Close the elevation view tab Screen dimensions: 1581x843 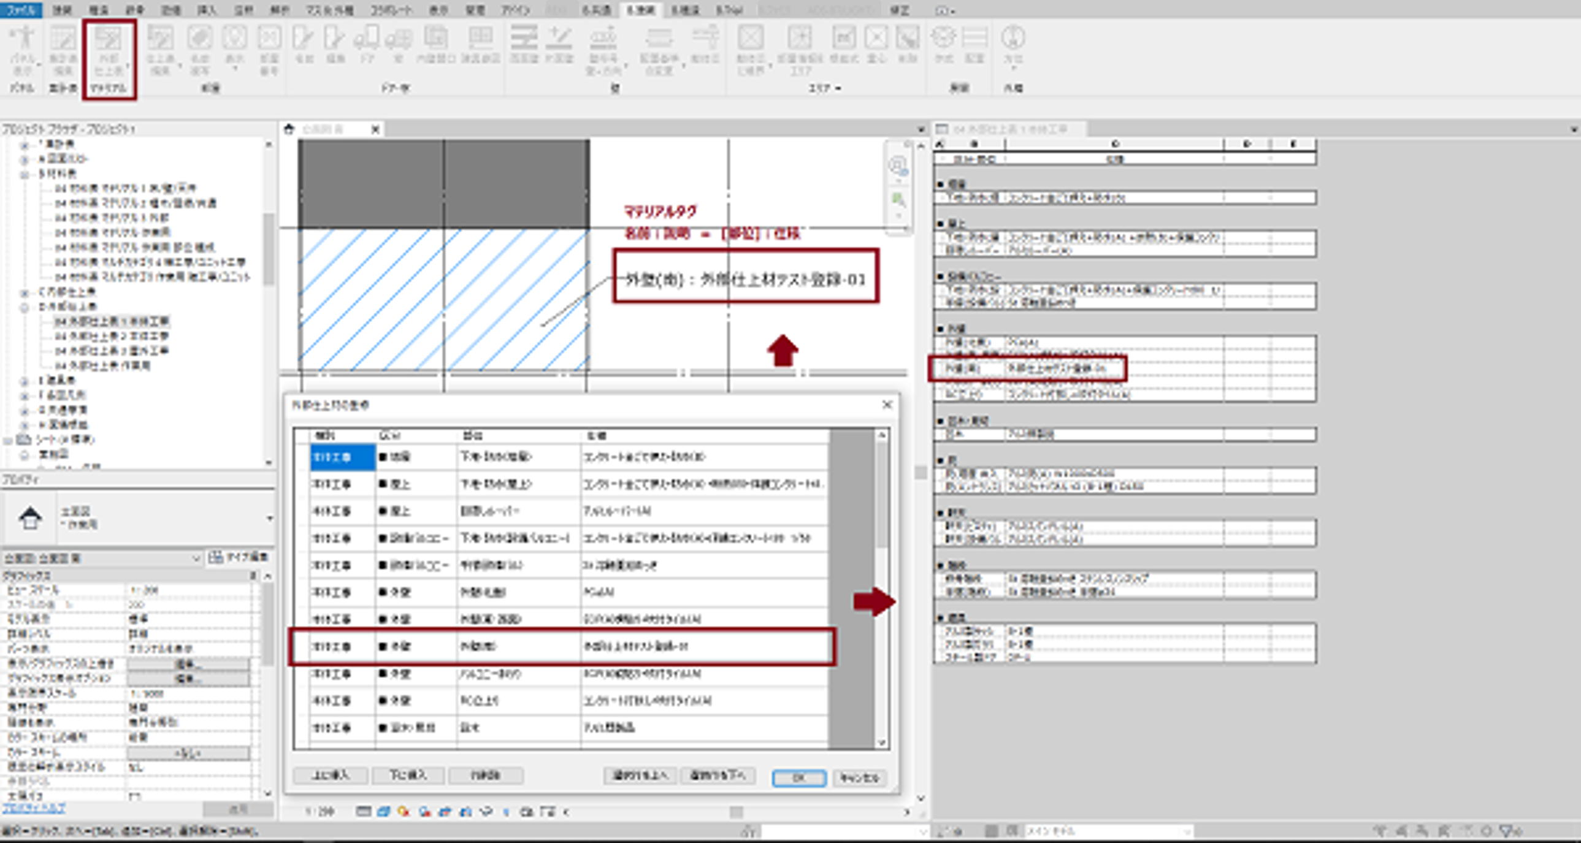click(x=375, y=129)
